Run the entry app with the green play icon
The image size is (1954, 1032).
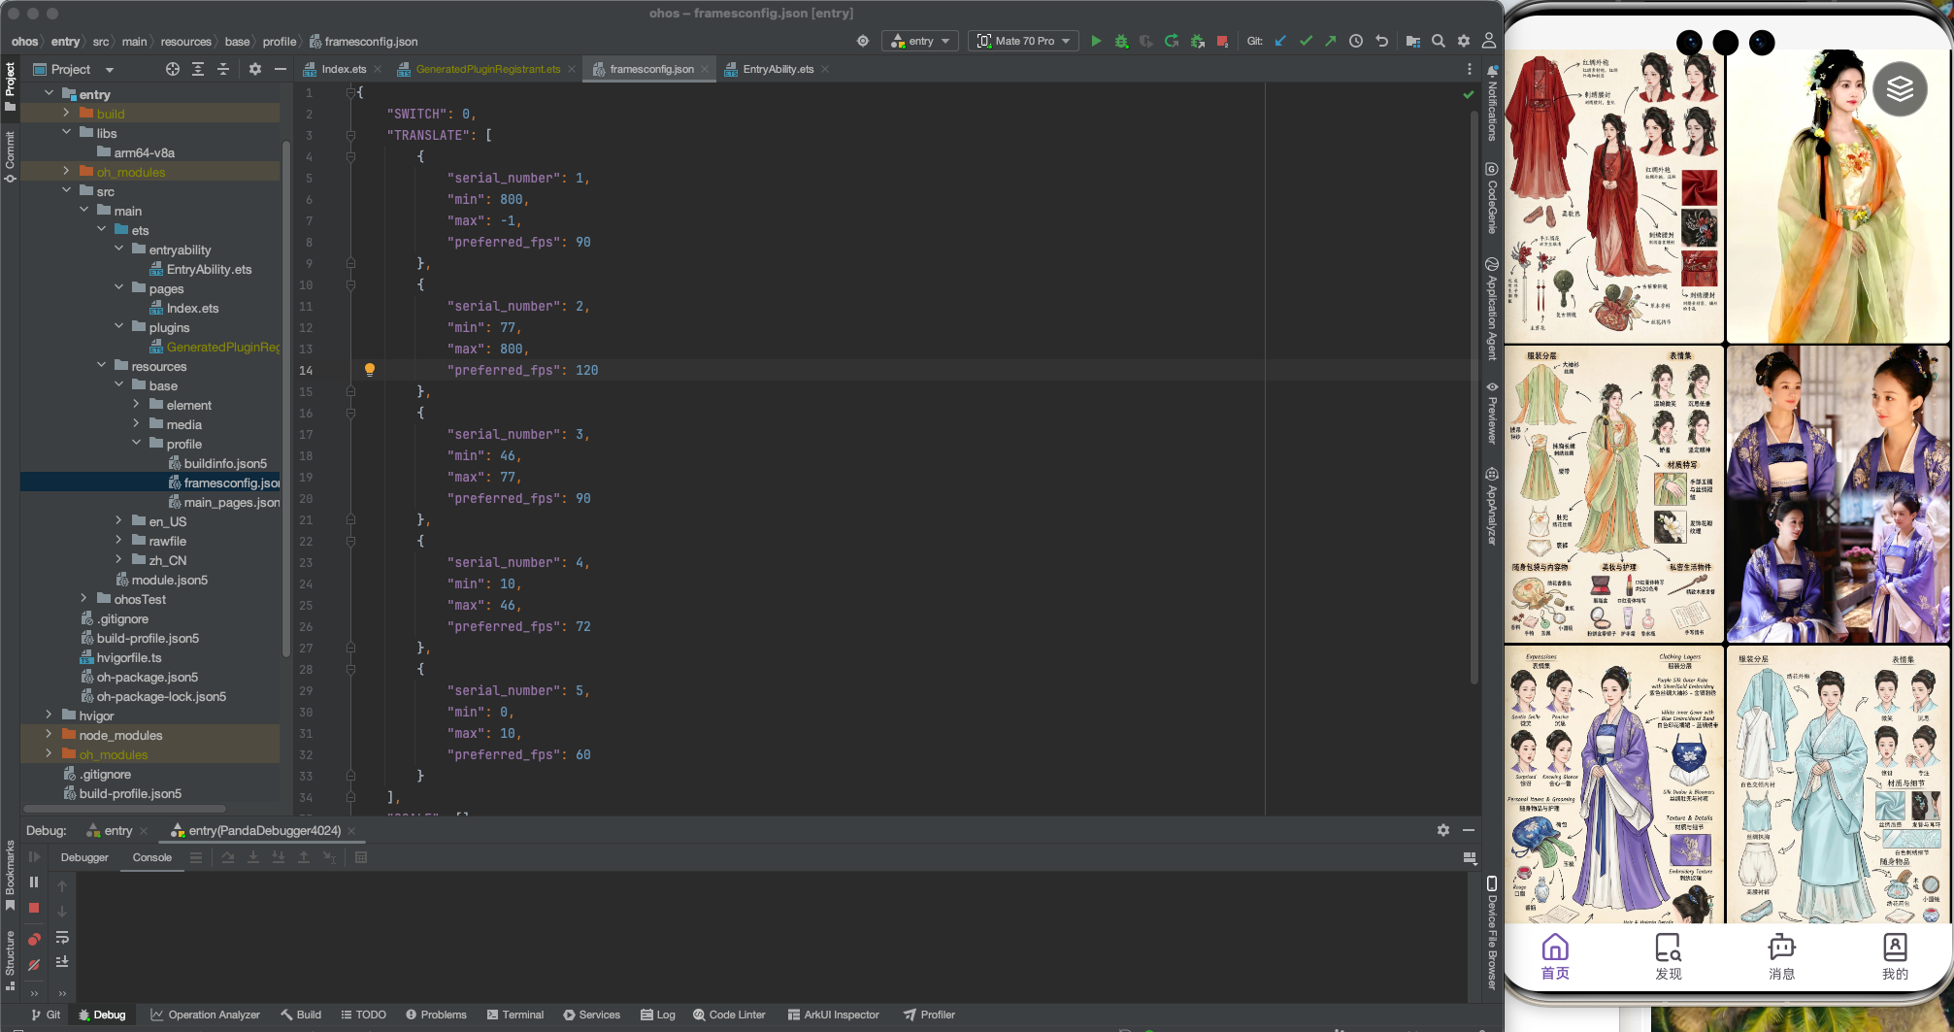(x=1096, y=41)
